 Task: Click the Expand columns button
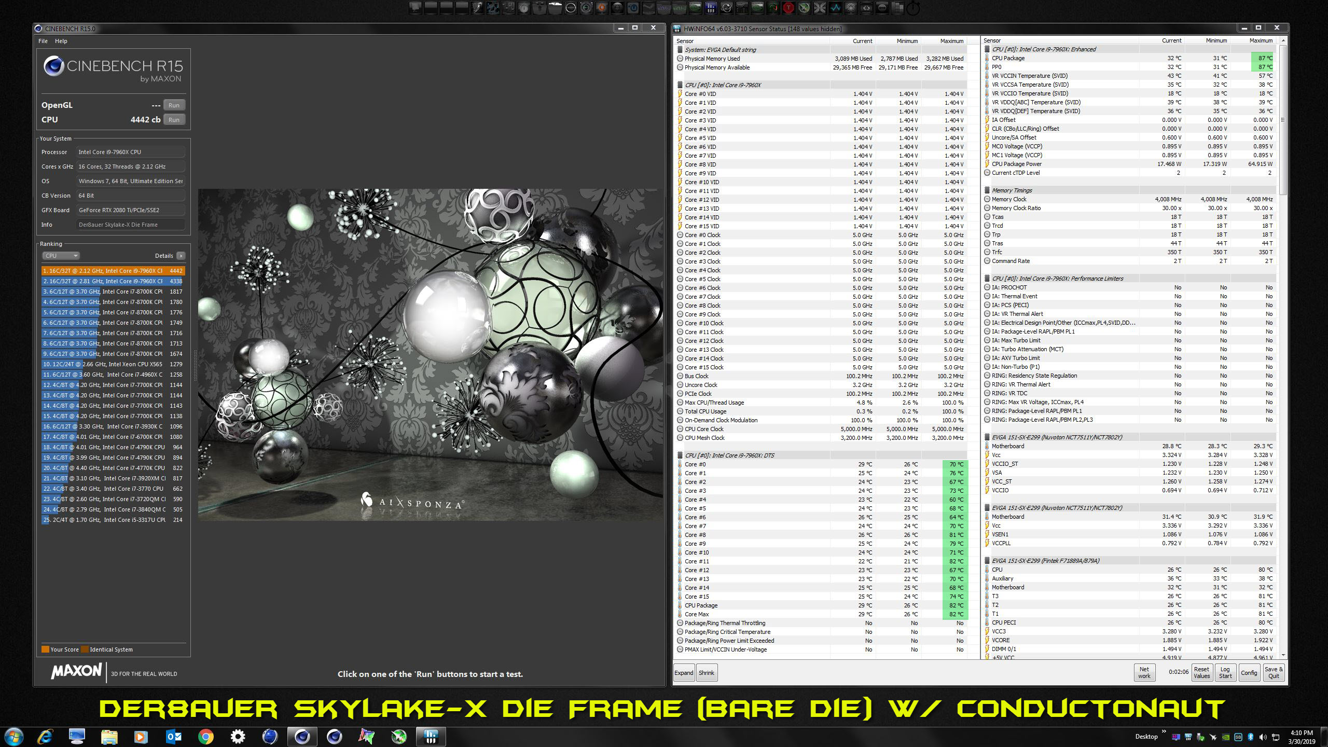pos(684,673)
